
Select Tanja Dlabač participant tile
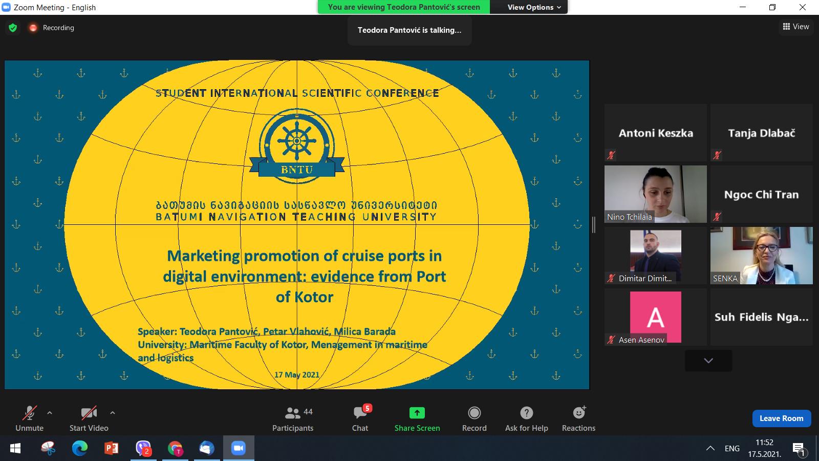[762, 133]
